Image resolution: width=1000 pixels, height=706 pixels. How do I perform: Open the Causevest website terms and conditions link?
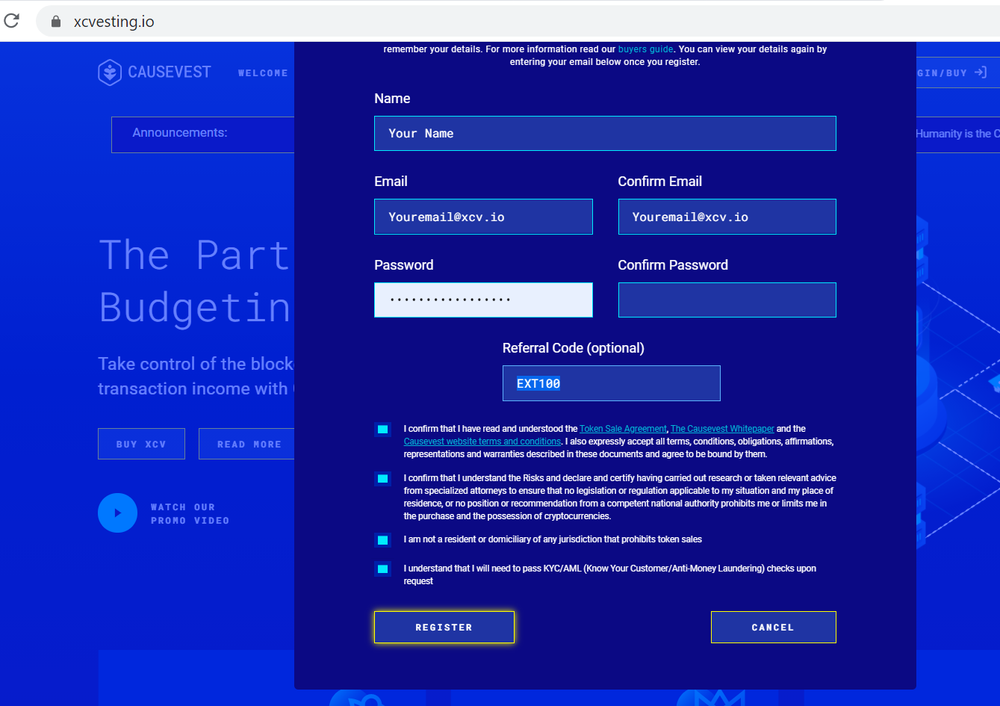(482, 442)
